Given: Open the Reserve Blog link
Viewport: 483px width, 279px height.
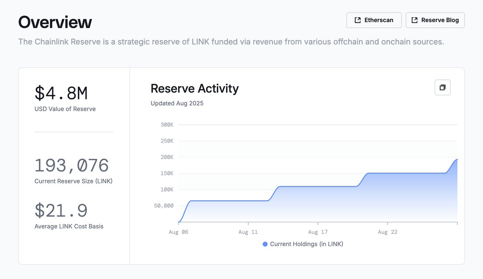Looking at the screenshot, I should tap(435, 20).
